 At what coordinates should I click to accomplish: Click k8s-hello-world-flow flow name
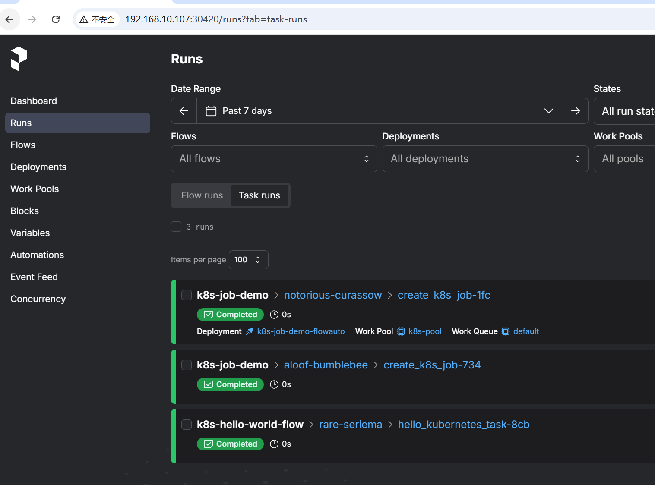(250, 425)
